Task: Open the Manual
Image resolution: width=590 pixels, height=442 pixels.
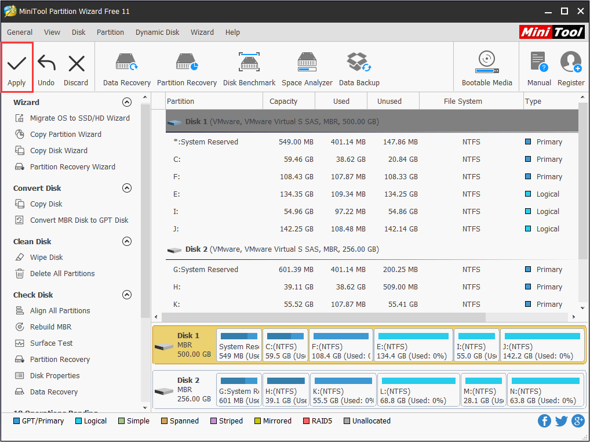Action: [x=539, y=69]
